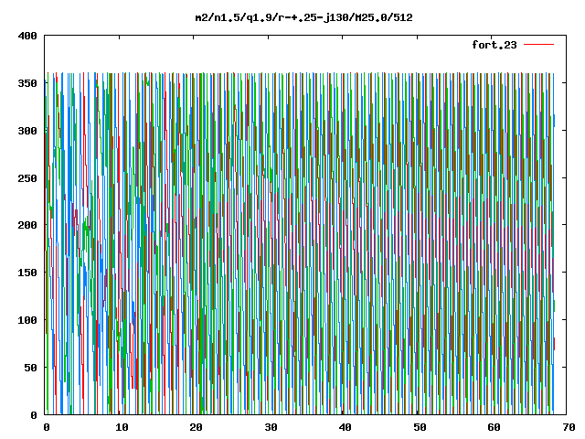Image resolution: width=585 pixels, height=439 pixels.
Task: Click the plot title m2/n1.5/q1.9/r-+.25-j130/M25.0/512
Action: [x=304, y=17]
